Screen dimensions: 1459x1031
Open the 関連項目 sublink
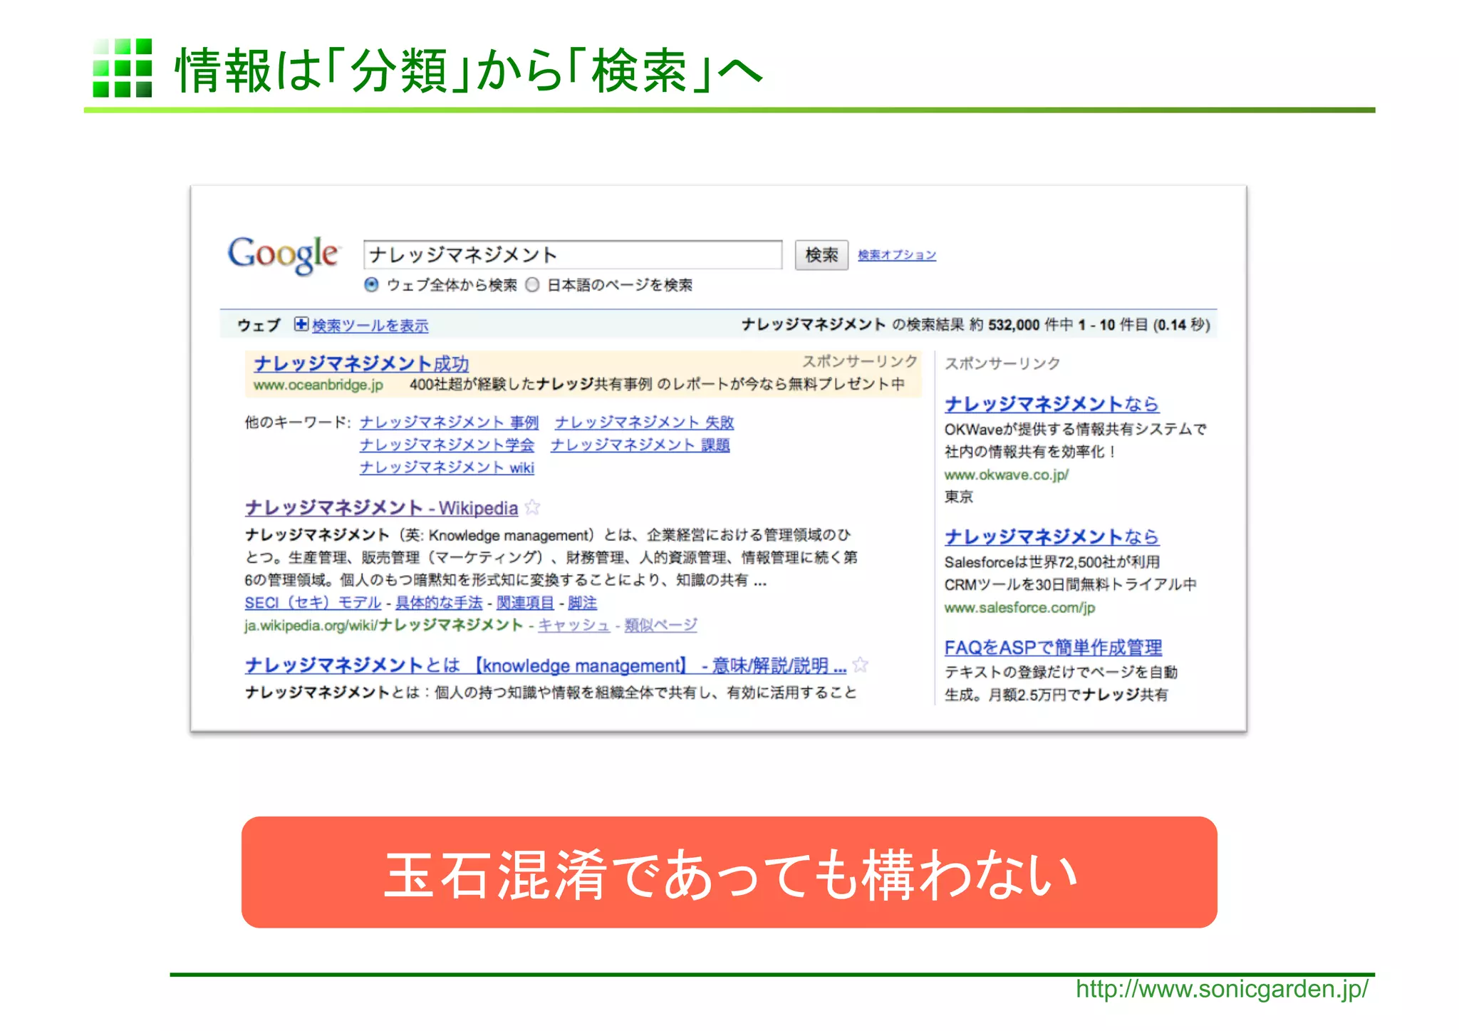click(x=525, y=603)
